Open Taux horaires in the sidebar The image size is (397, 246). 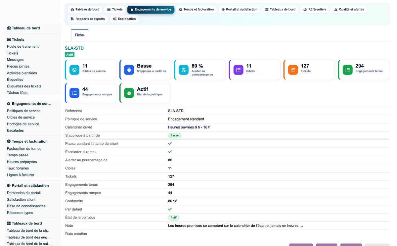[18, 169]
